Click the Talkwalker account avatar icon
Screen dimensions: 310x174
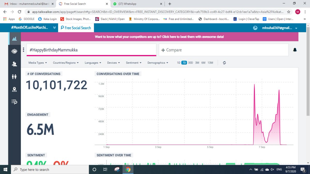[x=255, y=28]
